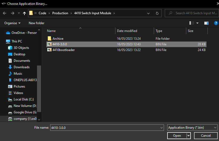The image size is (219, 141).
Task: Close the Choose Application Binary dialog
Action: click(217, 4)
